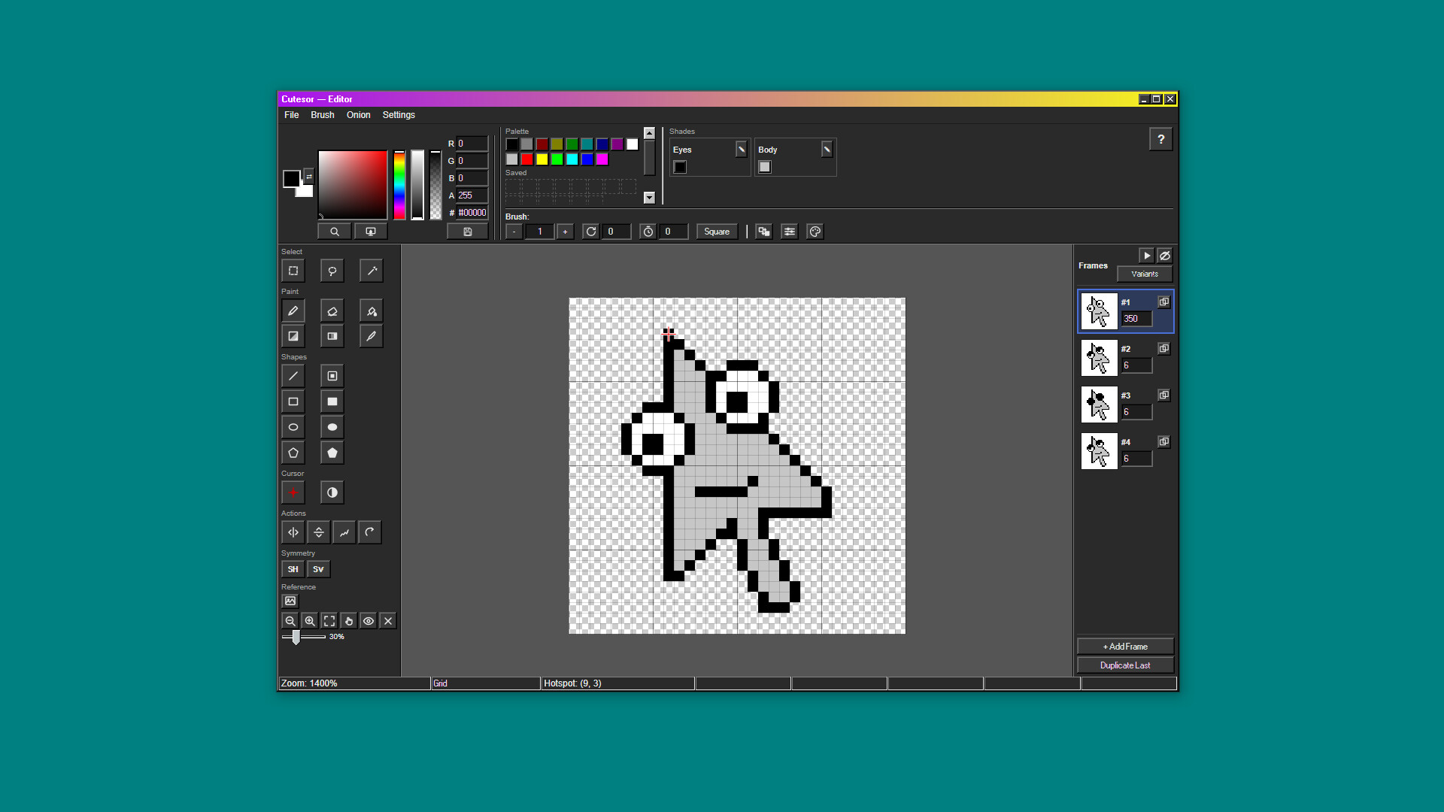Select the line shape tool
Image resolution: width=1444 pixels, height=812 pixels.
point(293,376)
